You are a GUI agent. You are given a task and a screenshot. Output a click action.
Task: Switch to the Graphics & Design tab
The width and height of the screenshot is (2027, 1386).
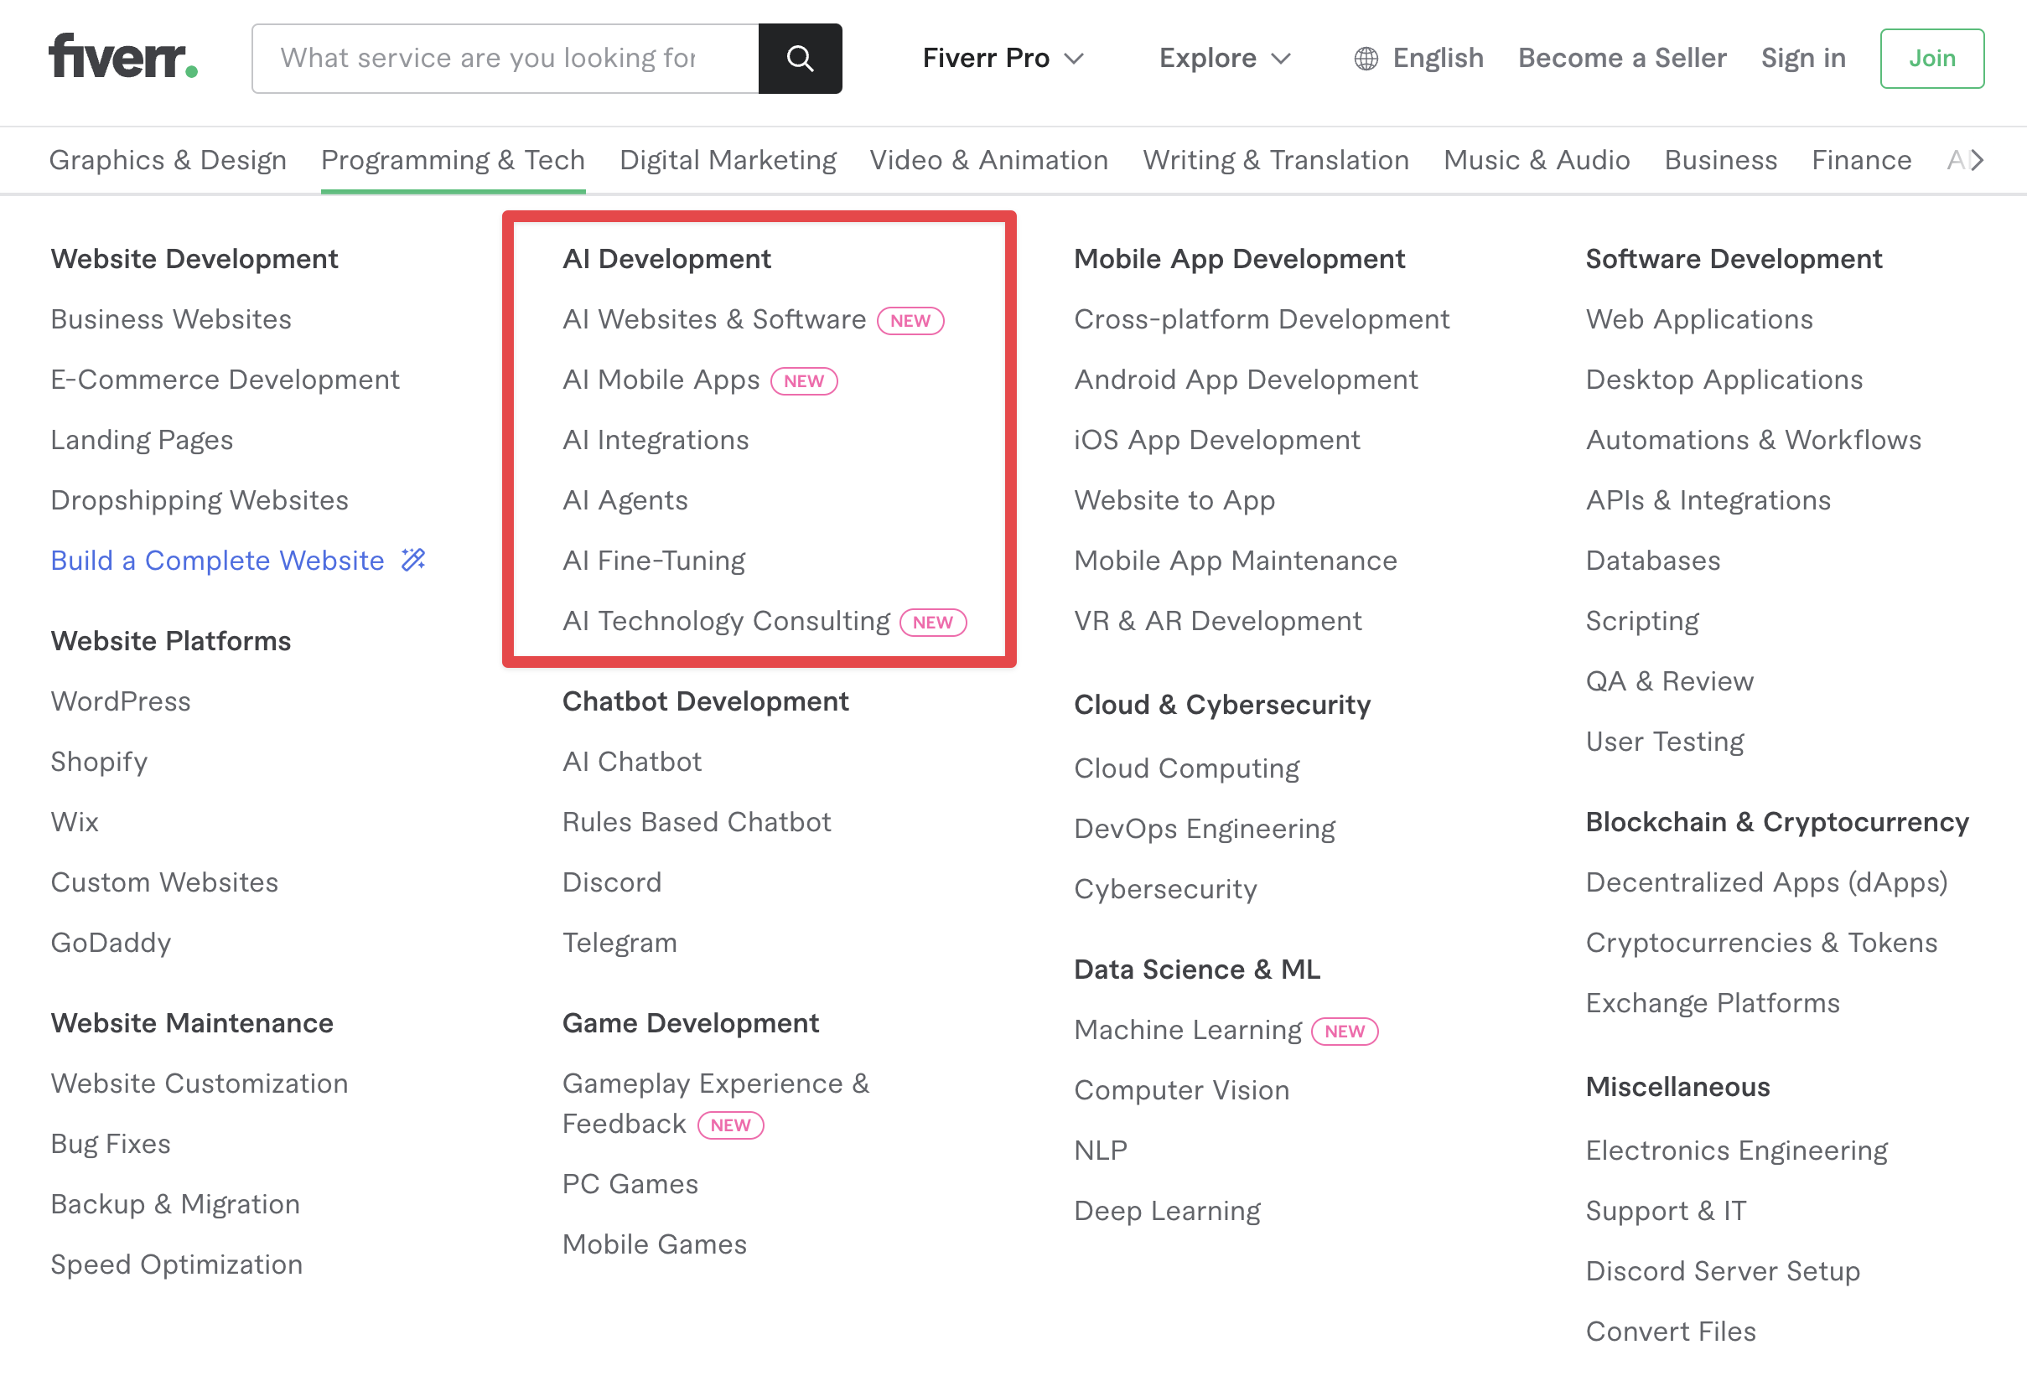click(168, 160)
